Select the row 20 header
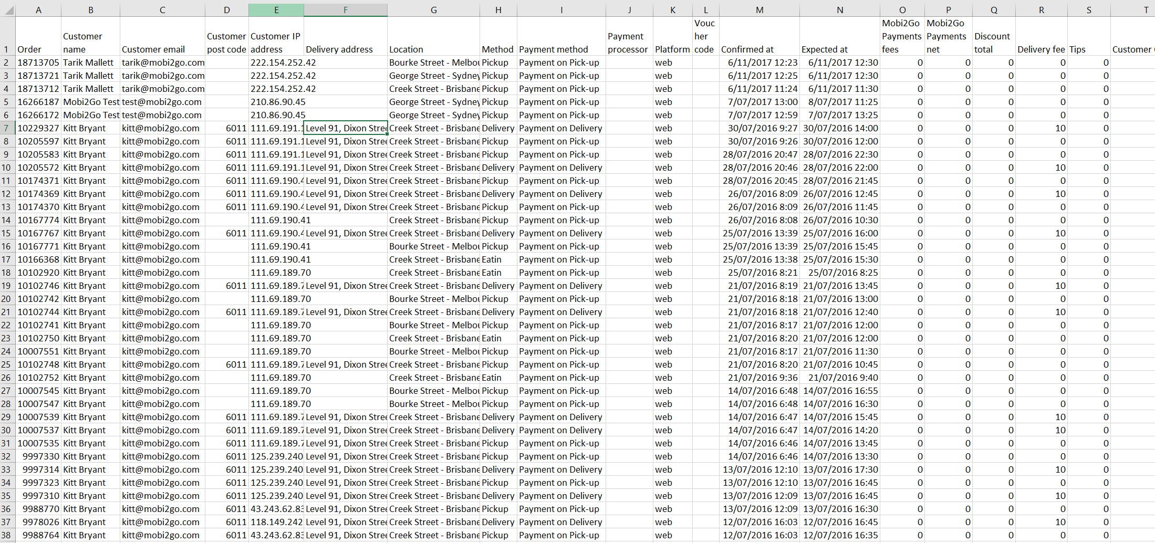This screenshot has height=543, width=1155. [x=7, y=299]
